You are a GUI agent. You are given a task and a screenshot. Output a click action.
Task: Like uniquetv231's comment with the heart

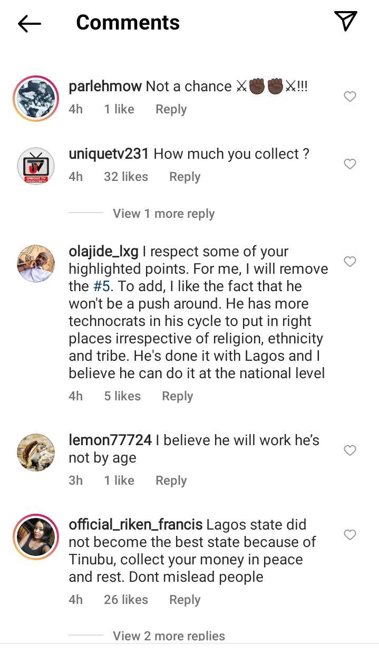point(350,164)
